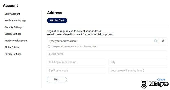Viewport: 170px width, 90px height.
Task: Focus the Type your address here field
Action: (x=103, y=41)
